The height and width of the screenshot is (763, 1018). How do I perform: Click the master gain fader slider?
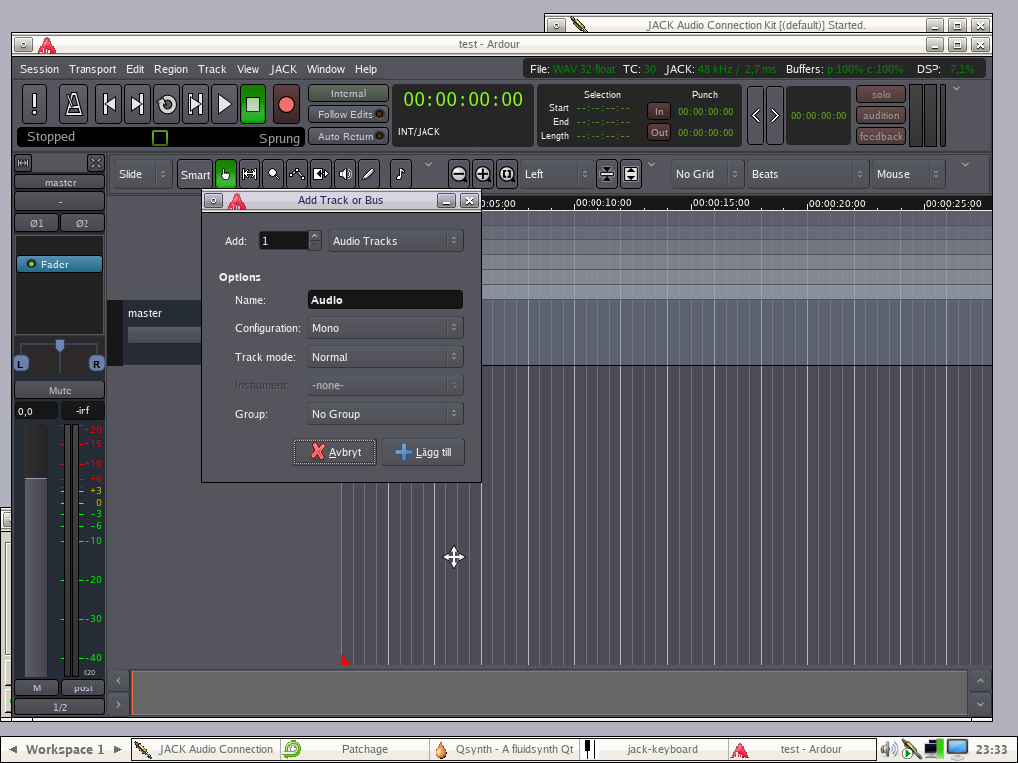tap(36, 549)
